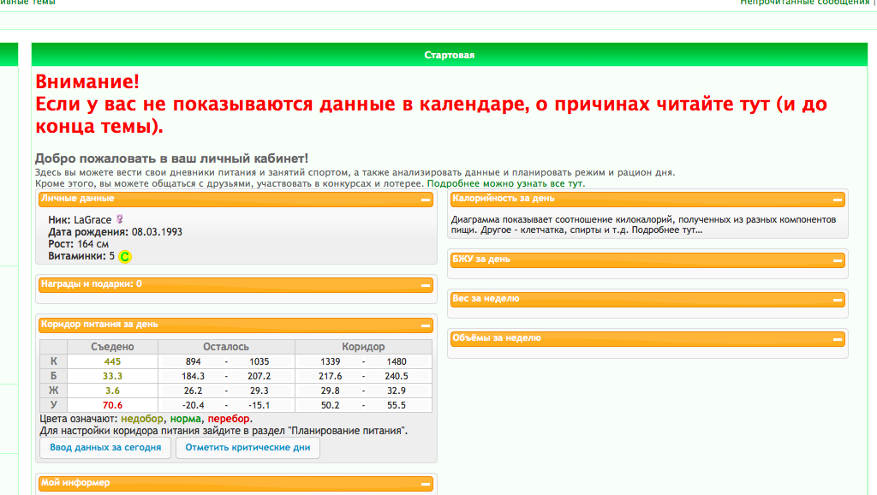
Task: Click the corridor value 50.2
Action: coord(330,405)
